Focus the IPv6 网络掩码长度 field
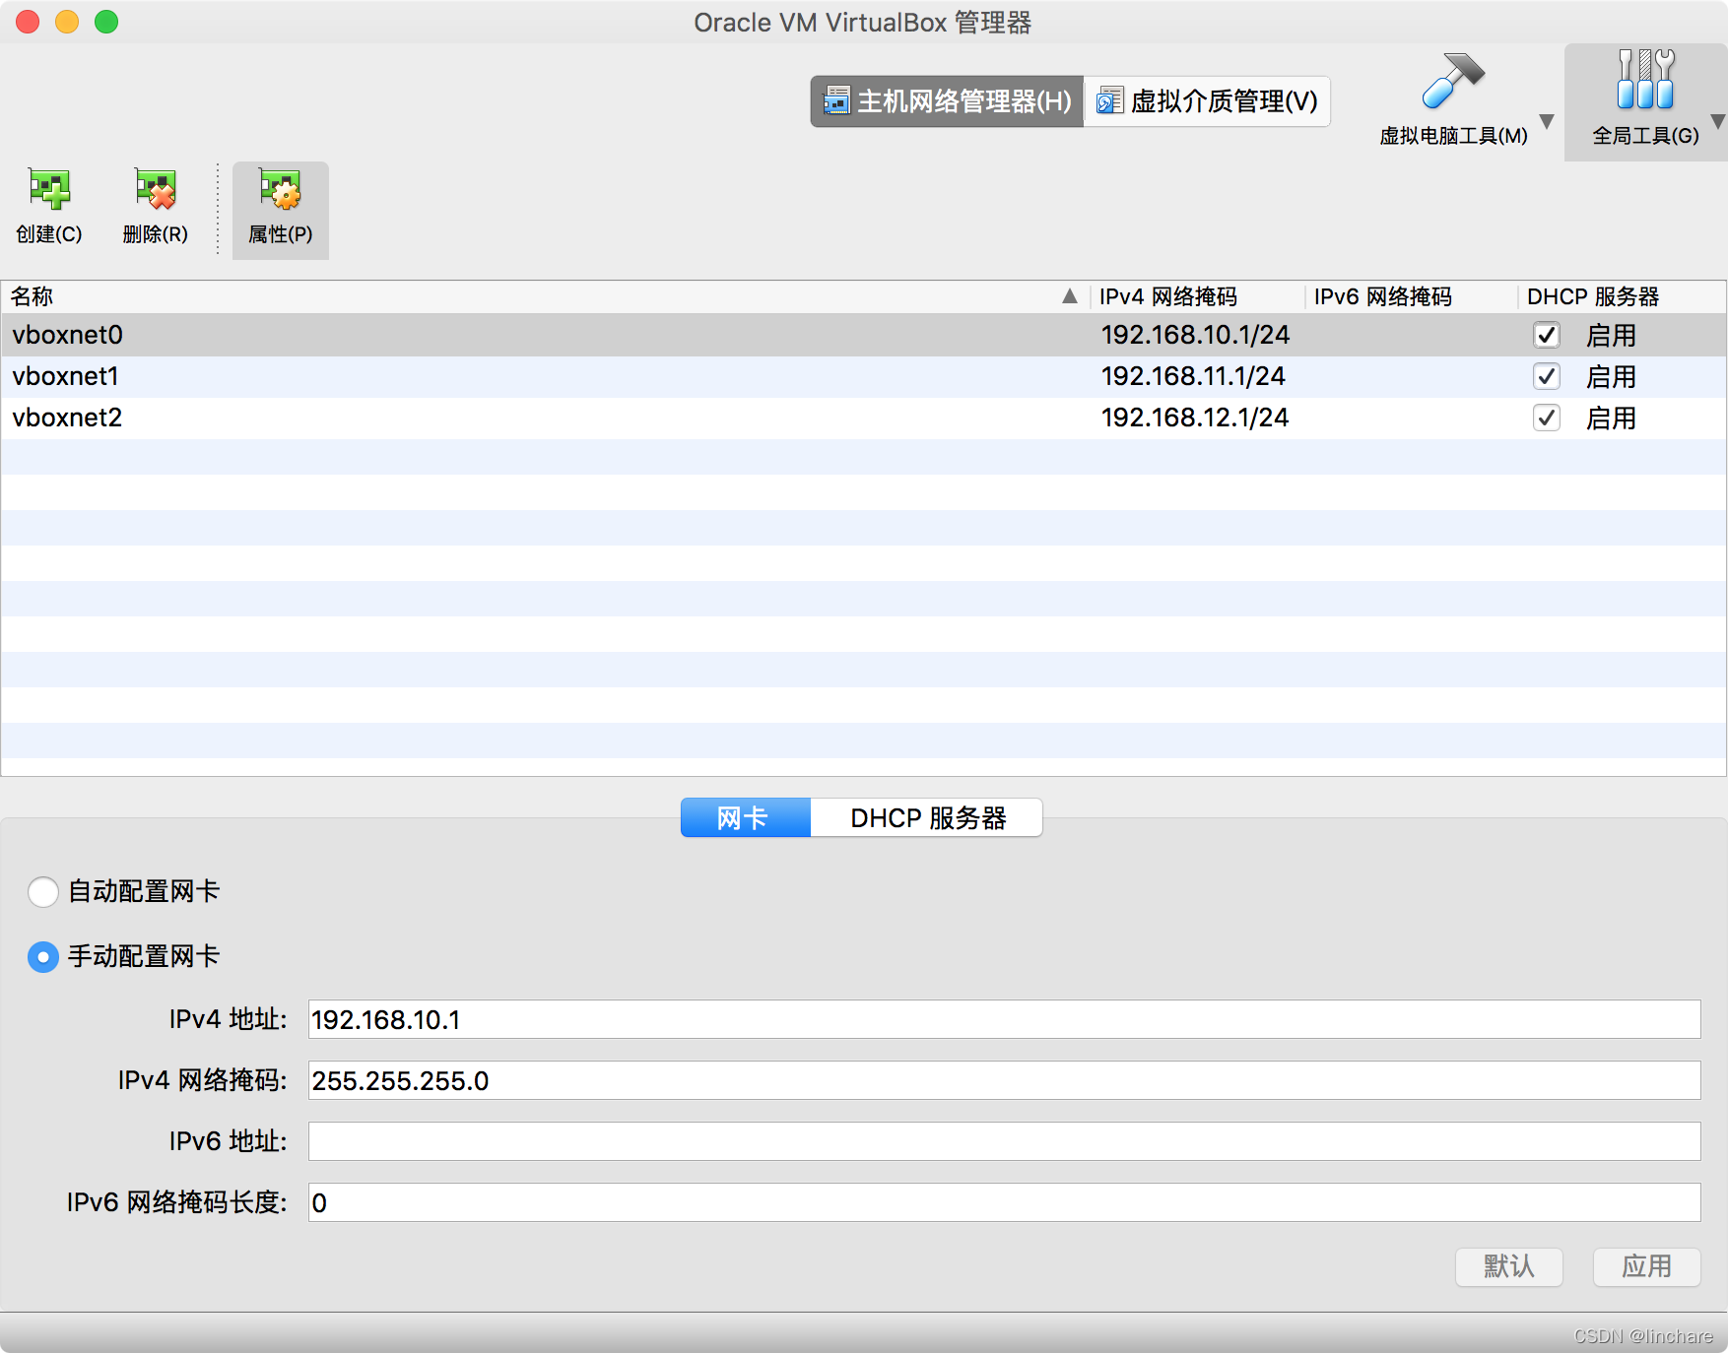Image resolution: width=1728 pixels, height=1353 pixels. tap(1005, 1202)
